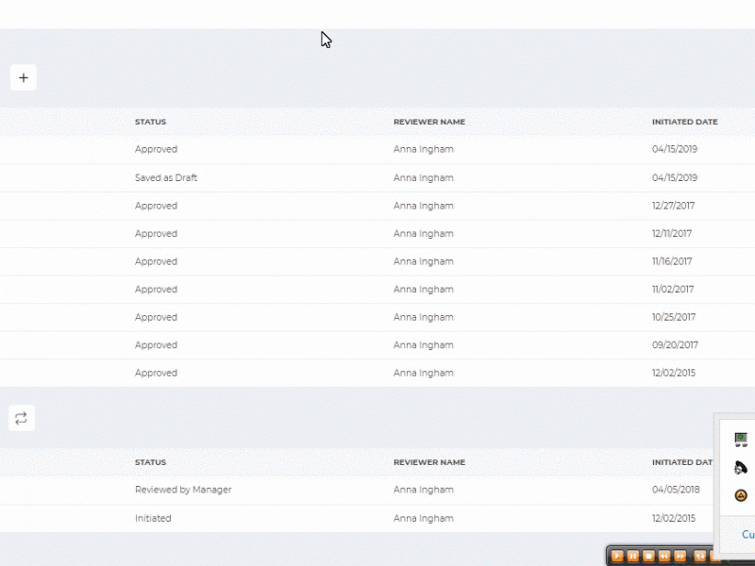The image size is (755, 566).
Task: Select Approved status in upper 12/02/2015 row
Action: 156,373
